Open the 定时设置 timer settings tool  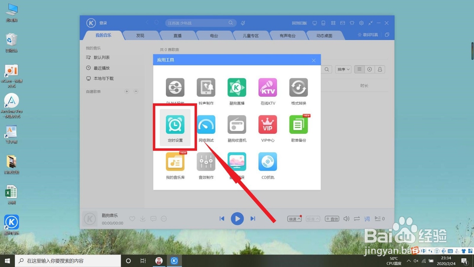175,128
